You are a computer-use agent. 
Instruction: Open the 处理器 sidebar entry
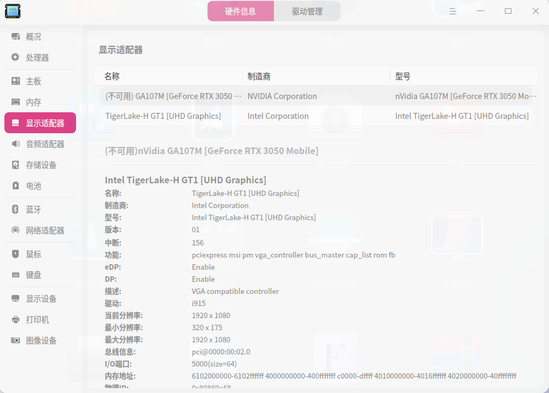pos(40,57)
